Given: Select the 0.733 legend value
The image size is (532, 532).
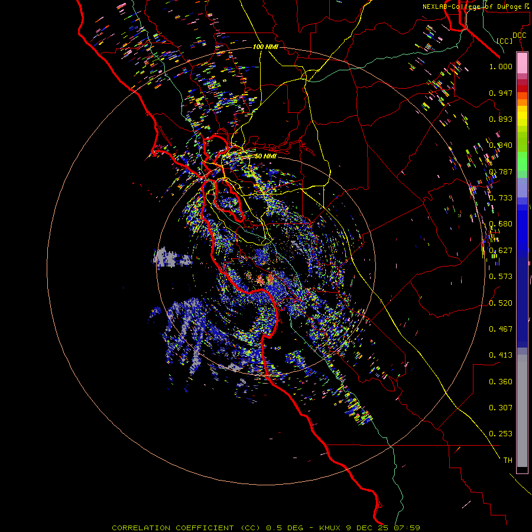Looking at the screenshot, I should (501, 198).
